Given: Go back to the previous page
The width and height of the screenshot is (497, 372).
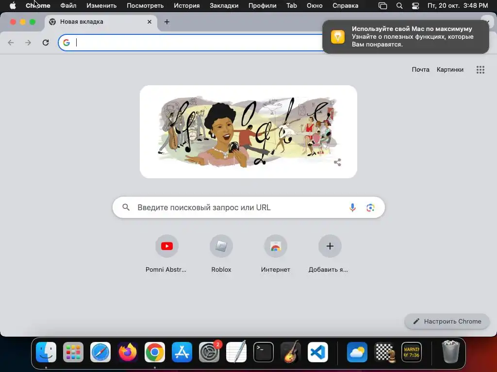Looking at the screenshot, I should (x=11, y=43).
